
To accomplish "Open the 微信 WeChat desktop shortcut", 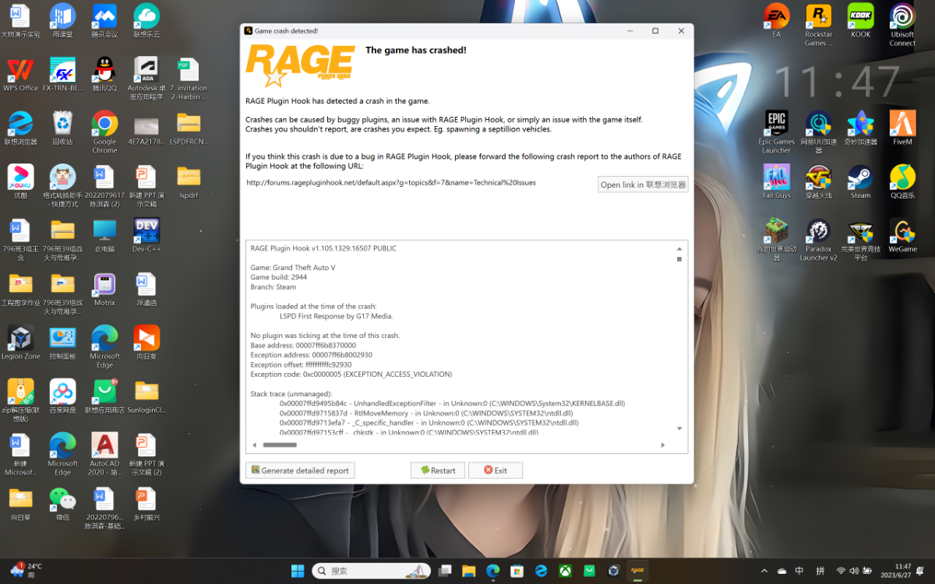I will coord(62,504).
